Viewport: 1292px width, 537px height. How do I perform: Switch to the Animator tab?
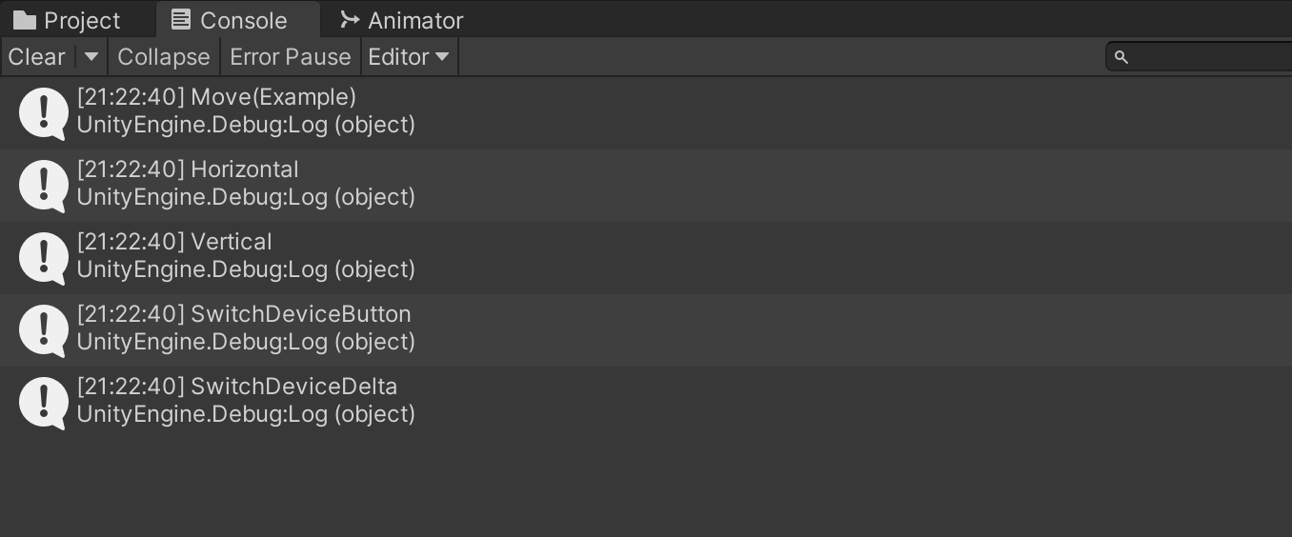point(415,20)
